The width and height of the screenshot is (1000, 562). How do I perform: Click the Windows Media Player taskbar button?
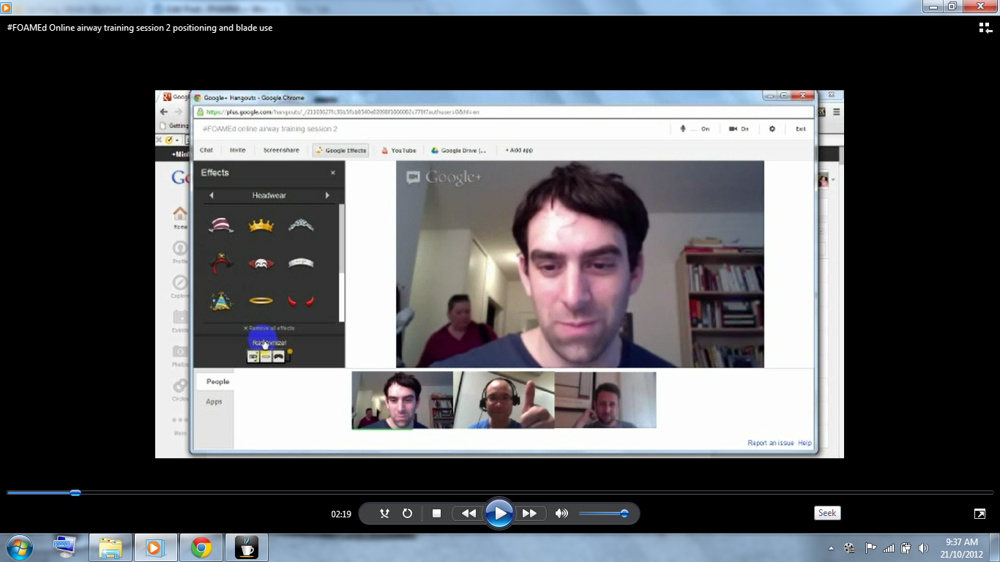(155, 547)
